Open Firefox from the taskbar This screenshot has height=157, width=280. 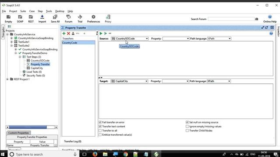tap(95, 154)
